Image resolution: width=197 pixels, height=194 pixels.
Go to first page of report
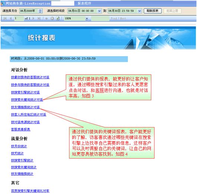pos(5,19)
